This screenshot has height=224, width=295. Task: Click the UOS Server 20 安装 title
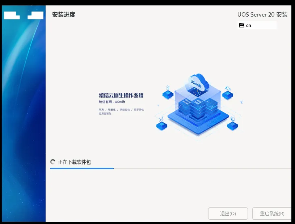click(262, 15)
